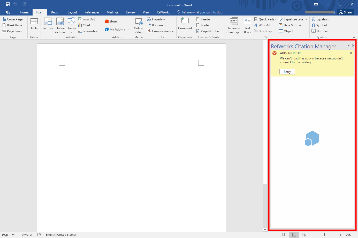Image resolution: width=358 pixels, height=238 pixels.
Task: Insert a Hyperlink
Action: (156, 19)
